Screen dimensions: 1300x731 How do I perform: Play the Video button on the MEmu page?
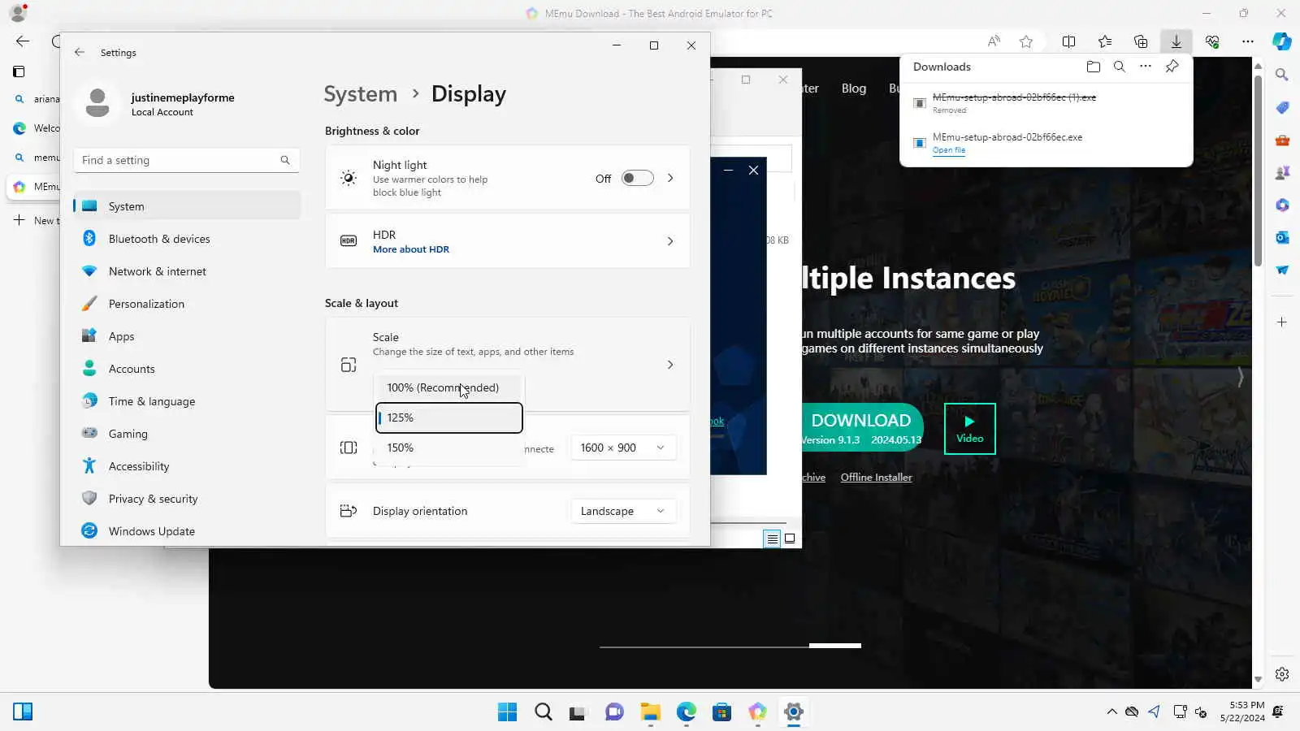(x=970, y=428)
